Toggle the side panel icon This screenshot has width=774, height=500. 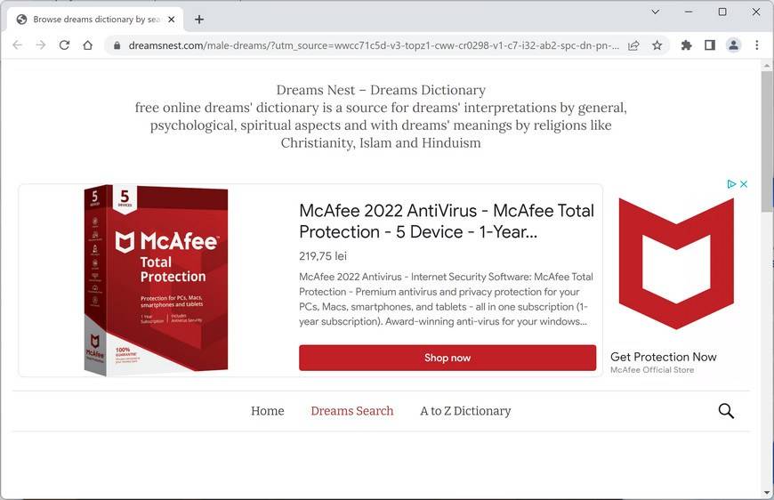pyautogui.click(x=710, y=45)
